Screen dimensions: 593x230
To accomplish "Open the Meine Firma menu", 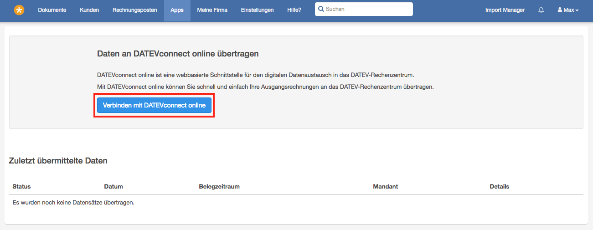I will (x=212, y=10).
